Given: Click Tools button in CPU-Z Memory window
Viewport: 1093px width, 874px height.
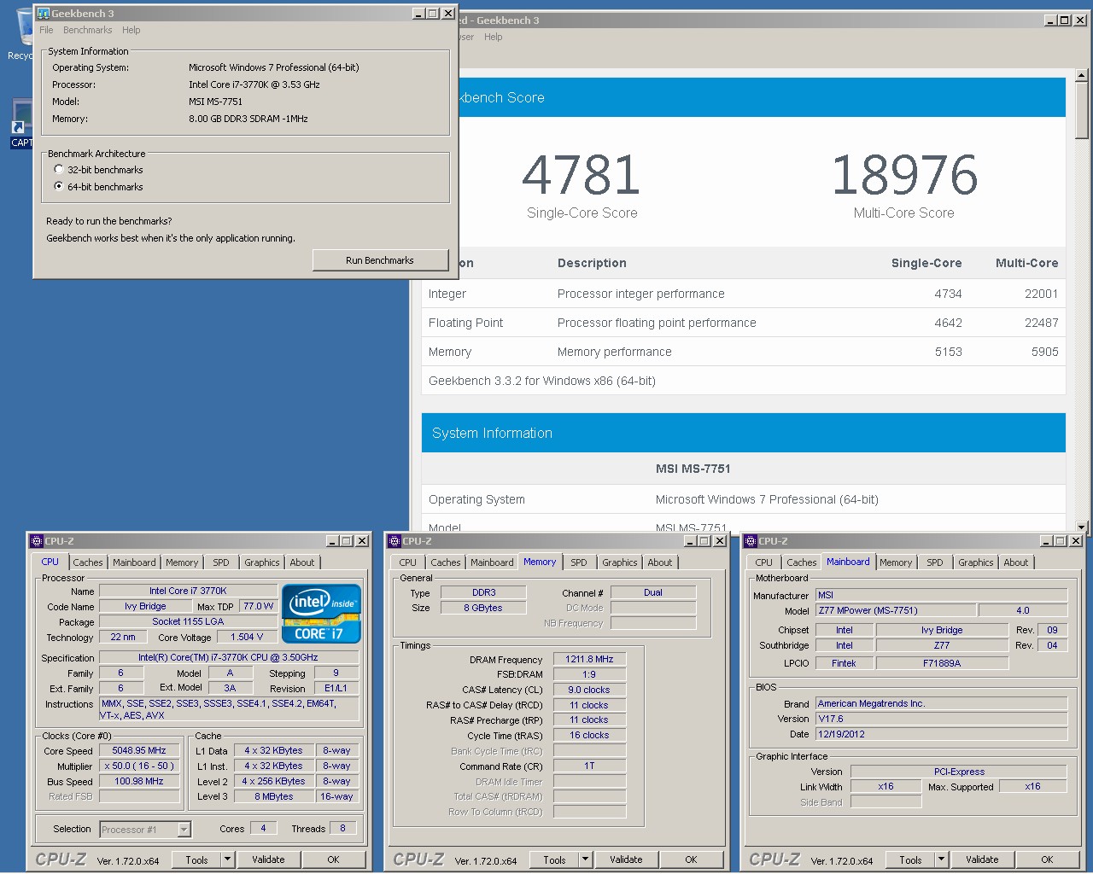Looking at the screenshot, I should pyautogui.click(x=555, y=859).
